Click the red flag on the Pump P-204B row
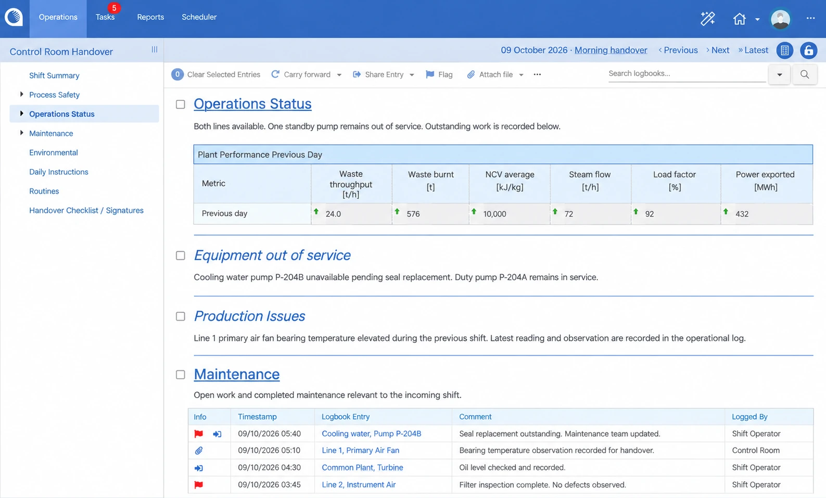This screenshot has width=826, height=498. click(199, 433)
